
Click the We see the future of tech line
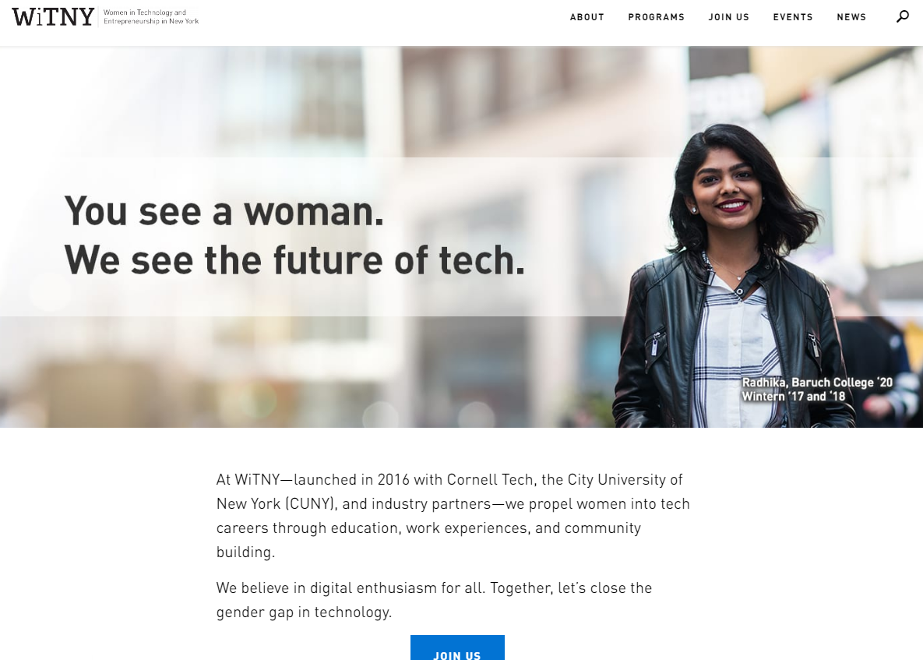pos(294,260)
